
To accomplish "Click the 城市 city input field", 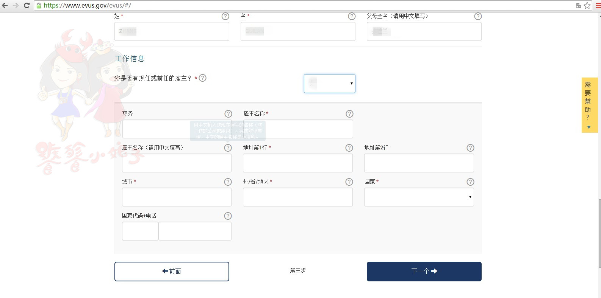I will pyautogui.click(x=177, y=197).
